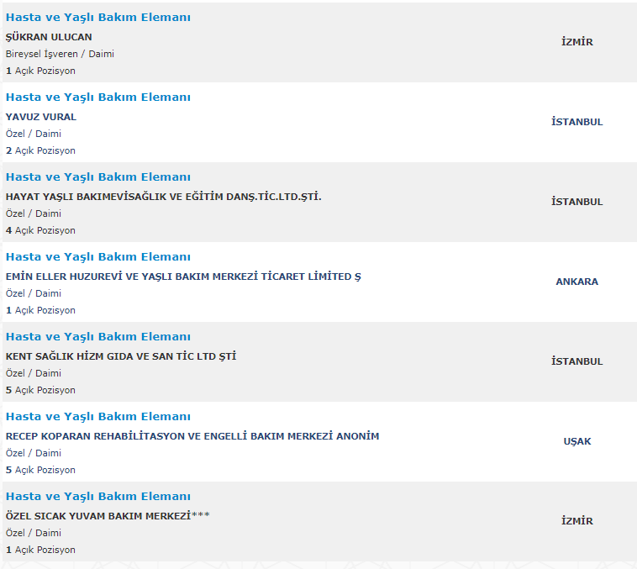Image resolution: width=637 pixels, height=569 pixels.
Task: Click KENT SAĞLIK HİZM GIDA employer name
Action: click(121, 356)
